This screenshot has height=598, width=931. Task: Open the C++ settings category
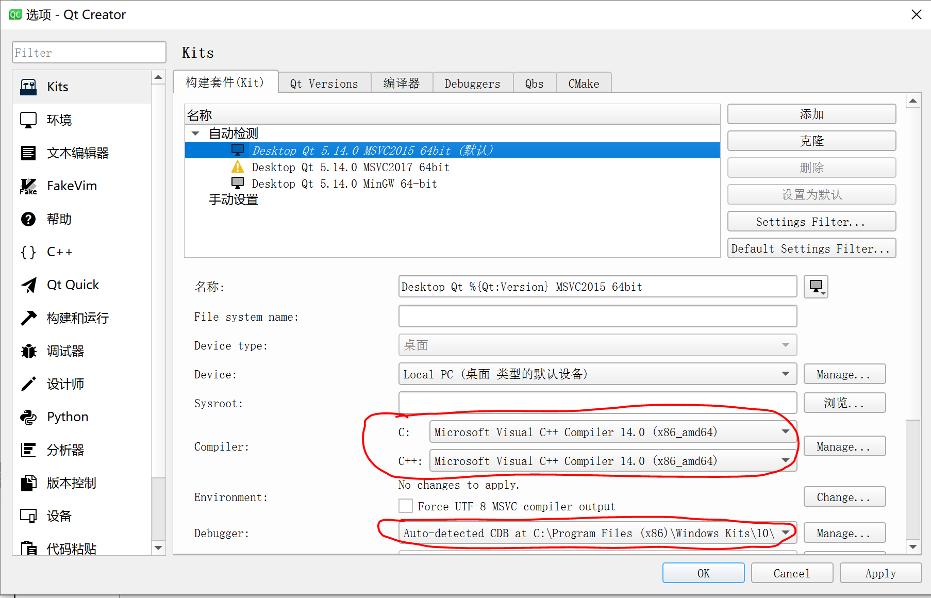59,252
